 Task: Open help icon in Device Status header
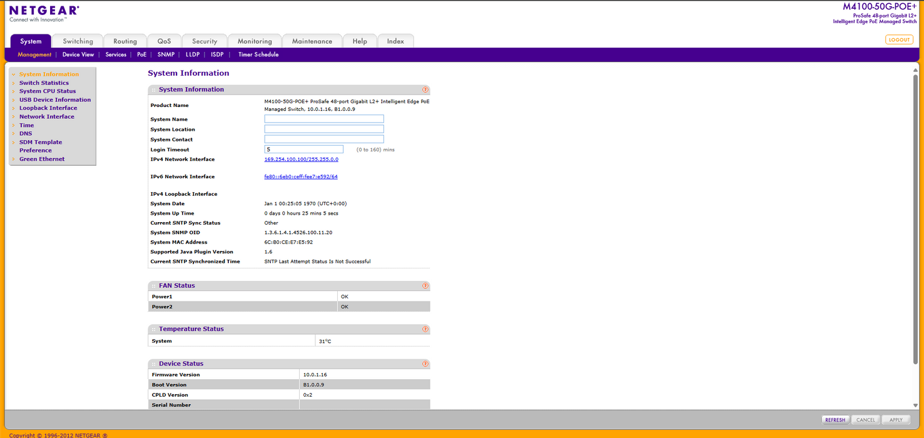point(425,364)
